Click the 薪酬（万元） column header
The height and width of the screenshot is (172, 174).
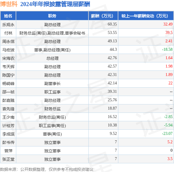point(103,16)
